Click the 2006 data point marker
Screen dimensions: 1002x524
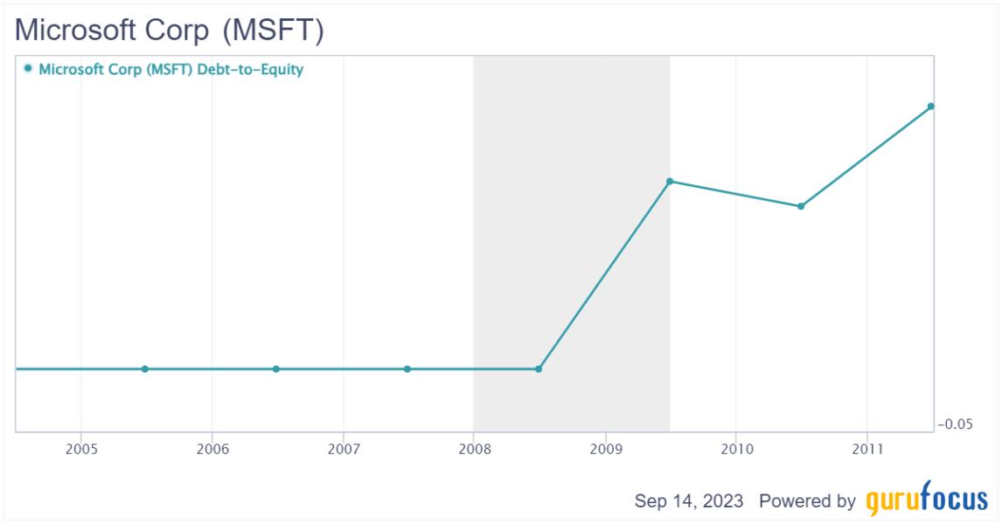[276, 369]
